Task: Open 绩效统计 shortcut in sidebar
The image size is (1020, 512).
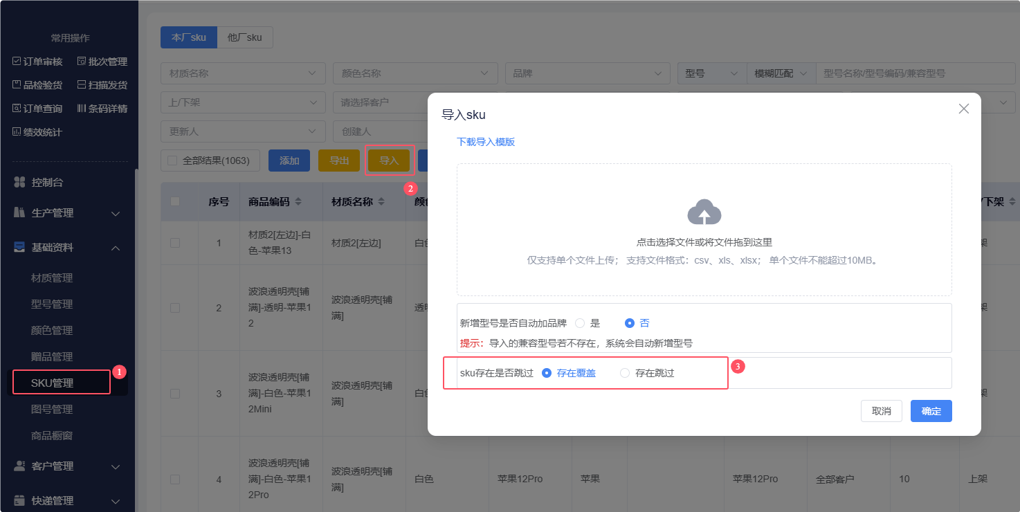Action: pos(37,132)
